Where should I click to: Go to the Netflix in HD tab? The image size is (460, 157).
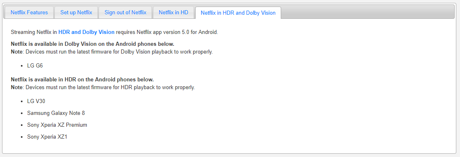point(174,13)
